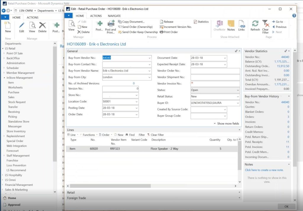Increment Version No. of the order
Image resolution: width=303 pixels, height=211 pixels.
point(178,27)
